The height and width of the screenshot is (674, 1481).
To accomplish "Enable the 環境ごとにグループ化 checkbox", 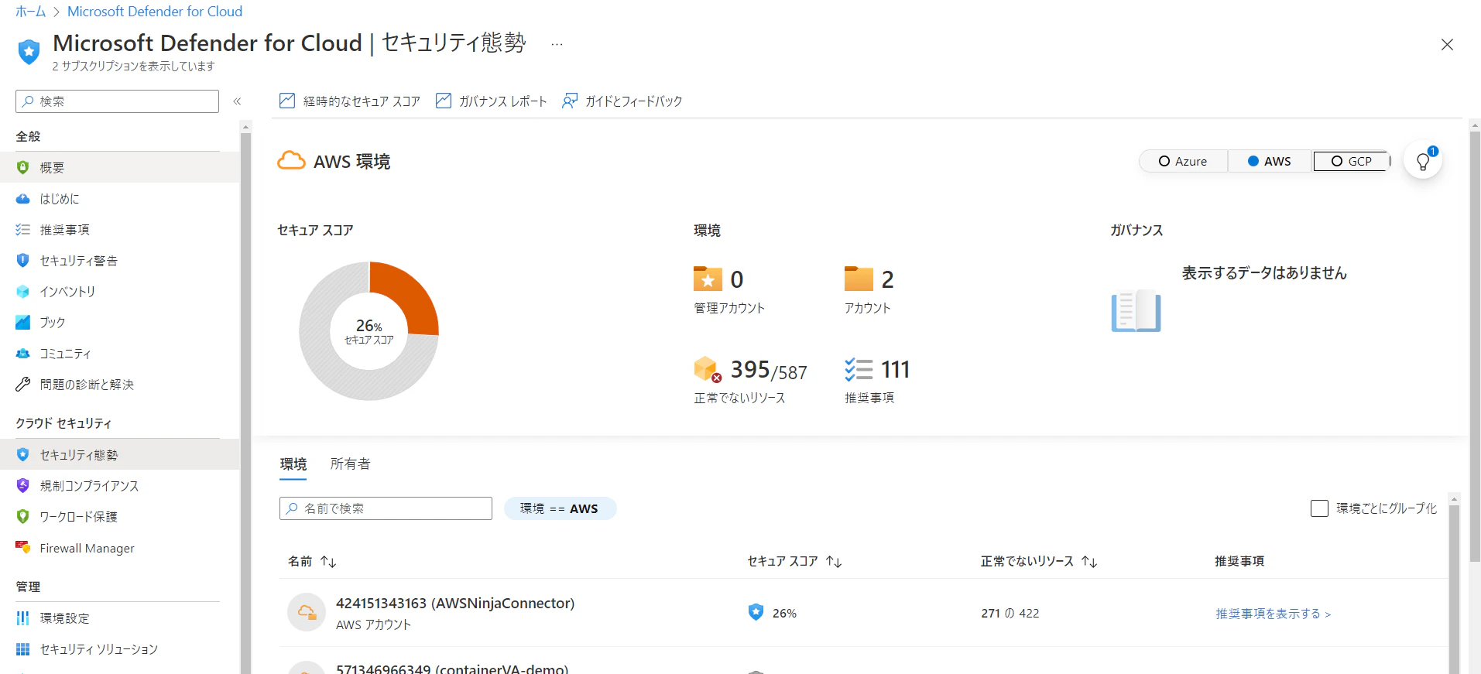I will [x=1319, y=508].
